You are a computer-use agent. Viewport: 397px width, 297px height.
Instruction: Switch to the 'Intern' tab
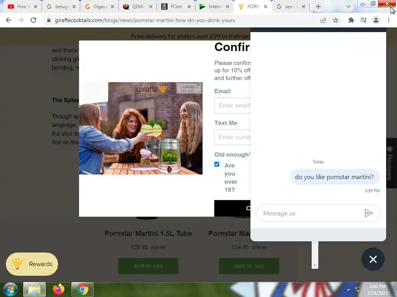[211, 7]
